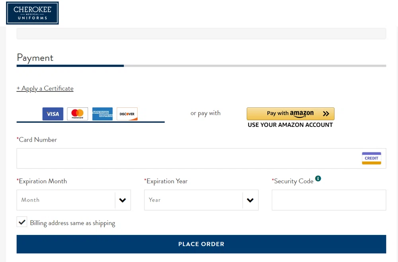Click the amazon logo inside the pay button
The width and height of the screenshot is (398, 262).
(302, 113)
